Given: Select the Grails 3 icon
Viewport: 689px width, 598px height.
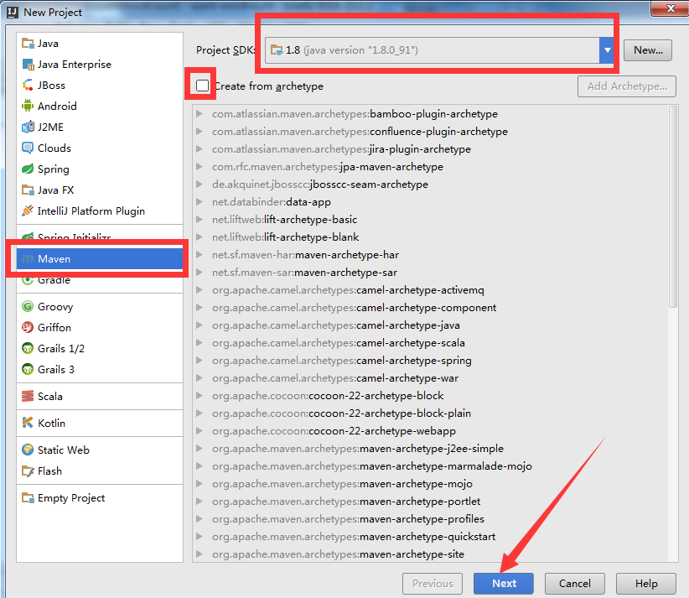Looking at the screenshot, I should point(28,369).
